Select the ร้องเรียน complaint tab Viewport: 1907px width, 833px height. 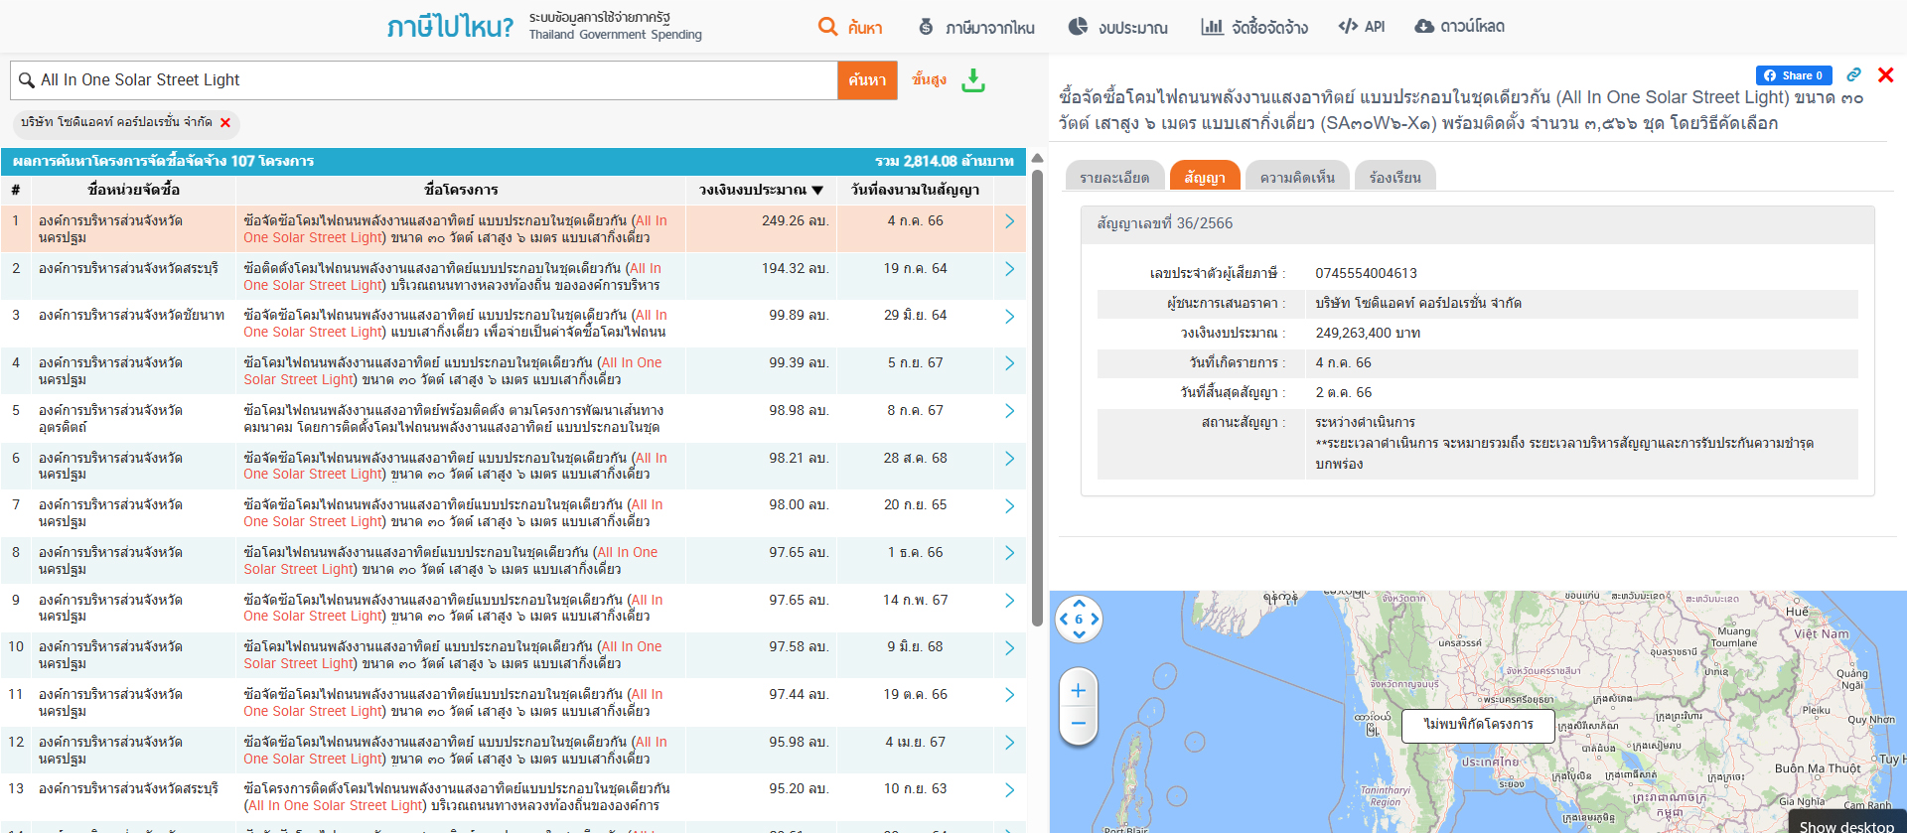1394,178
